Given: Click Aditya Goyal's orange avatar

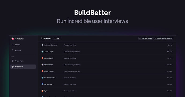Looking at the screenshot, I should coord(42,58).
